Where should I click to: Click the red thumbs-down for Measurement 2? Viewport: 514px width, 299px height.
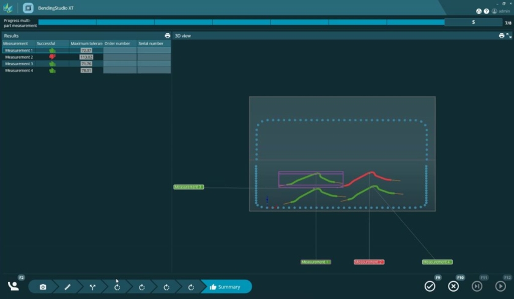(52, 57)
